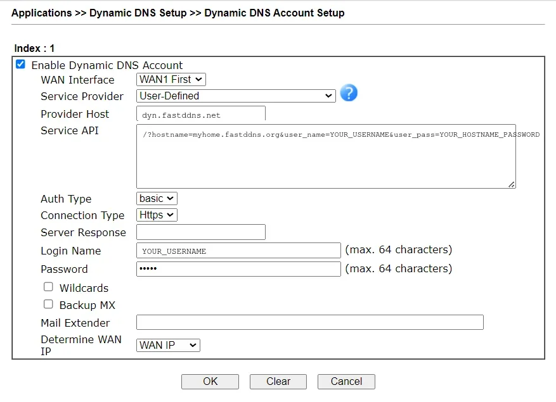Viewport: 556px width, 402px height.
Task: Click the Service Provider label
Action: 82,96
